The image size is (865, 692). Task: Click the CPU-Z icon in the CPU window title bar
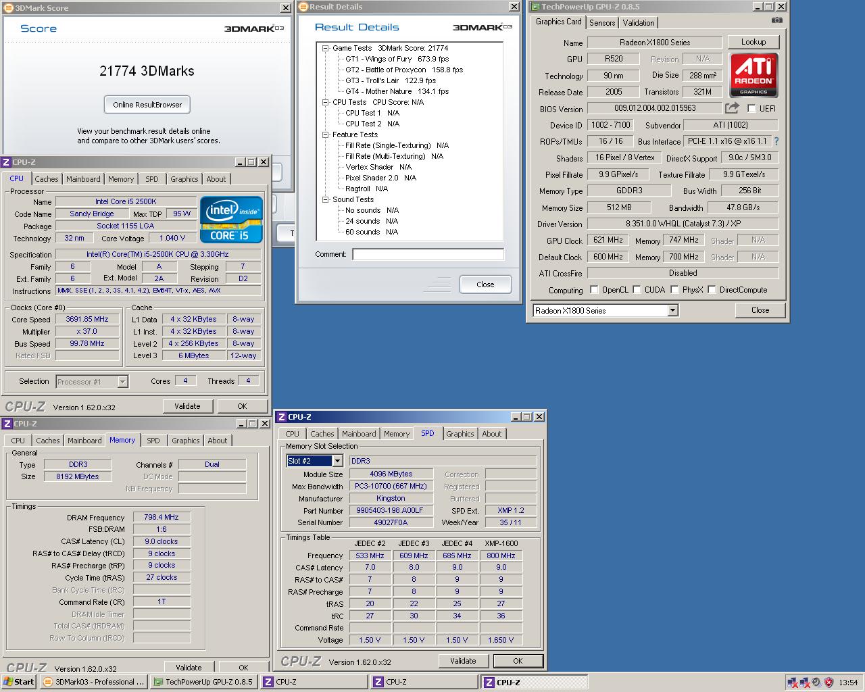click(7, 162)
